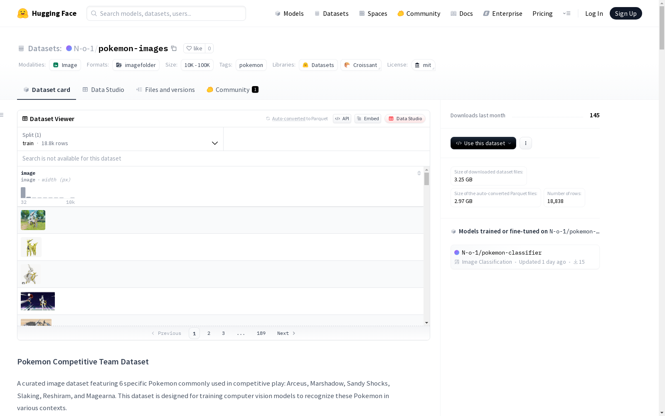Click the 18,838 number of rows value
The height and width of the screenshot is (416, 665).
[x=555, y=201]
